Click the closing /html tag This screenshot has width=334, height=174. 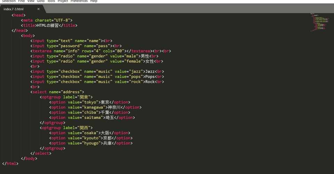point(10,164)
